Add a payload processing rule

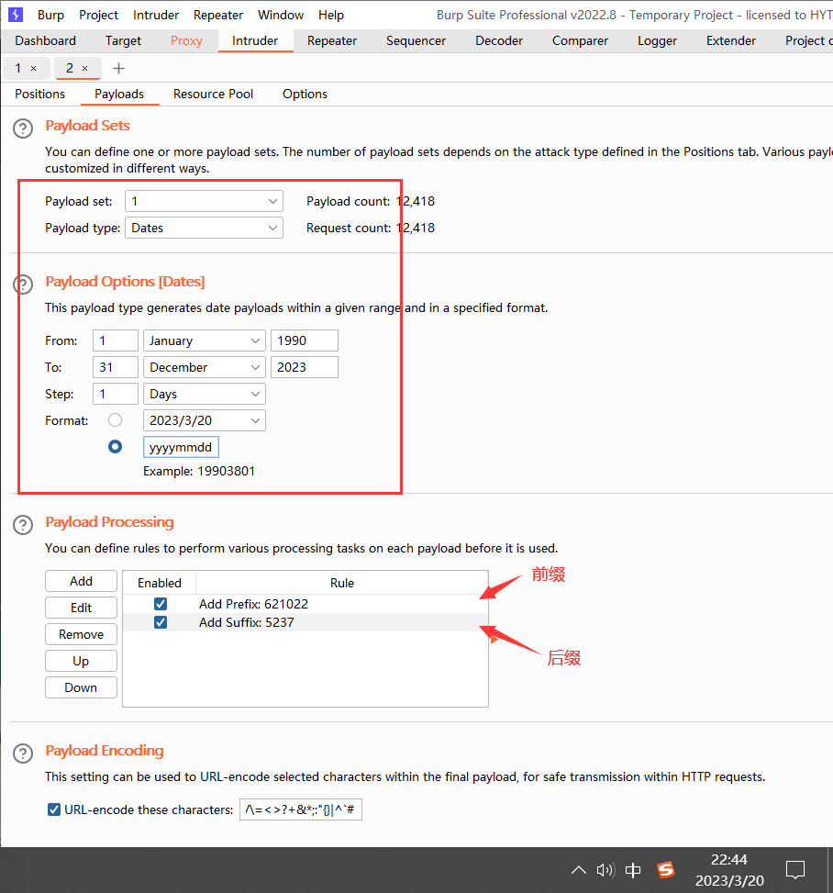[x=81, y=581]
